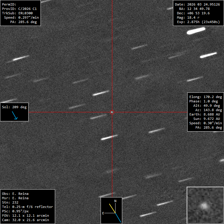Select the Sol 209 deg label
The image size is (224, 224).
click(x=14, y=107)
